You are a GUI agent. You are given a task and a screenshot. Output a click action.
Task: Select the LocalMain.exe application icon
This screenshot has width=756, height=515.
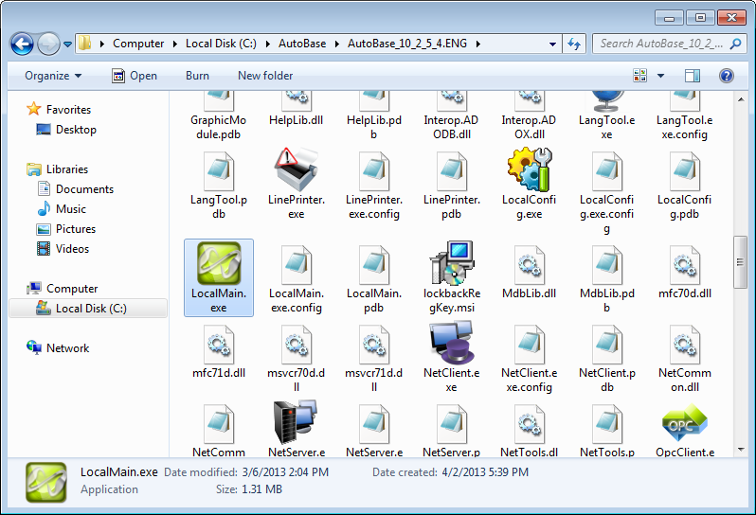218,263
